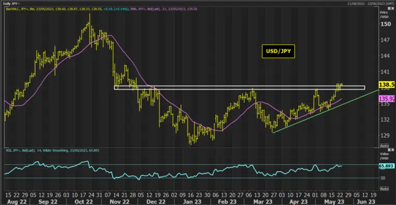Click the pink 135.92 SMA value tag
The height and width of the screenshot is (205, 396).
(x=387, y=99)
